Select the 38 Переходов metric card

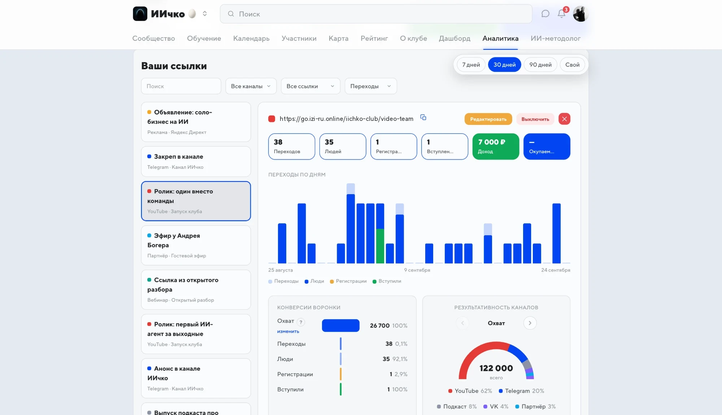coord(292,147)
